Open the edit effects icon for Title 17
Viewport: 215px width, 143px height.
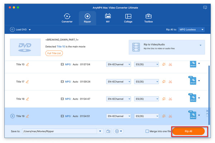point(164,82)
